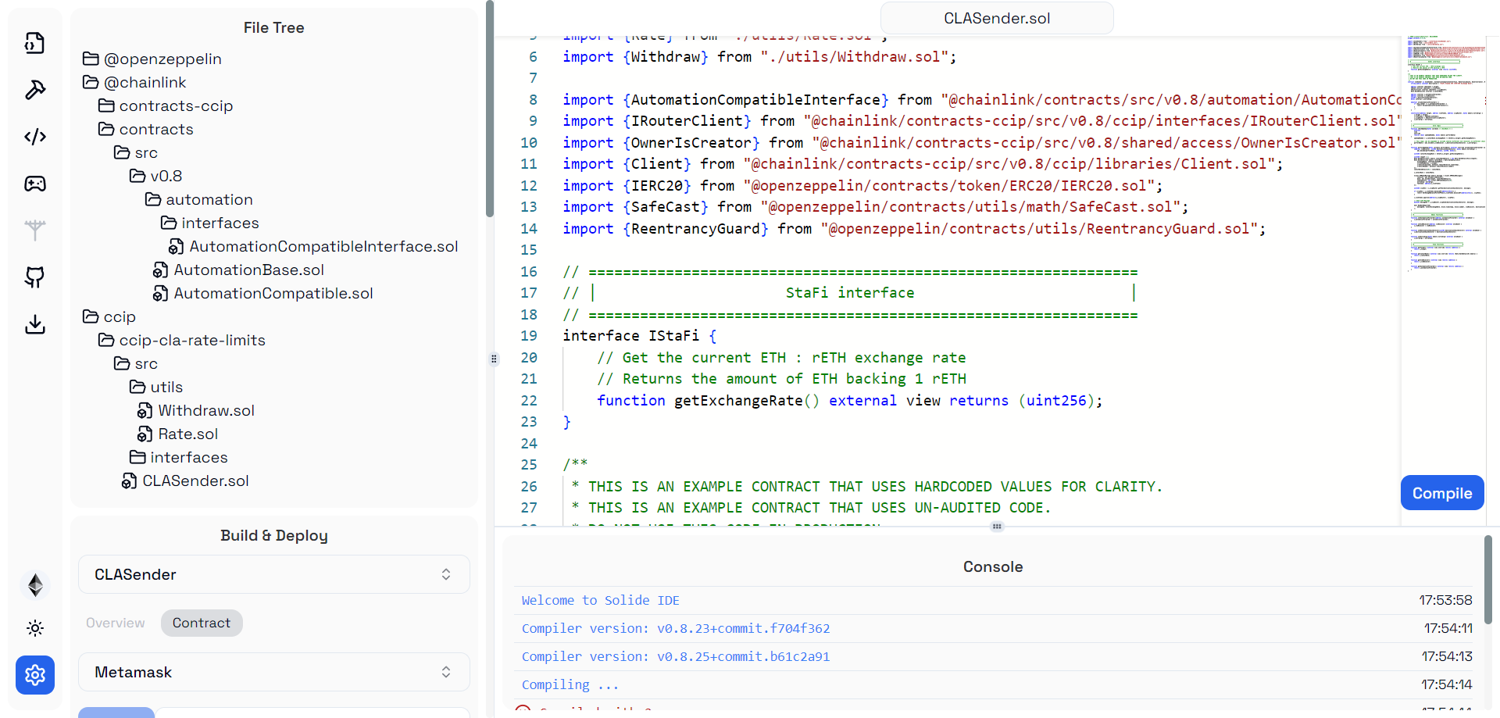Viewport: 1500px width, 718px height.
Task: Click the File Tree heading
Action: (273, 27)
